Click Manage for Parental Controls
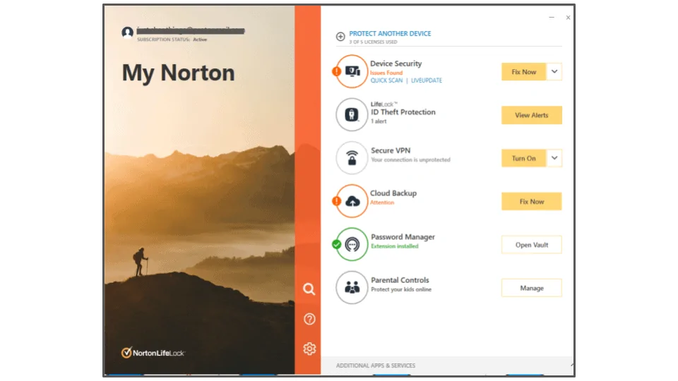Viewport: 678px width, 381px height. click(531, 288)
